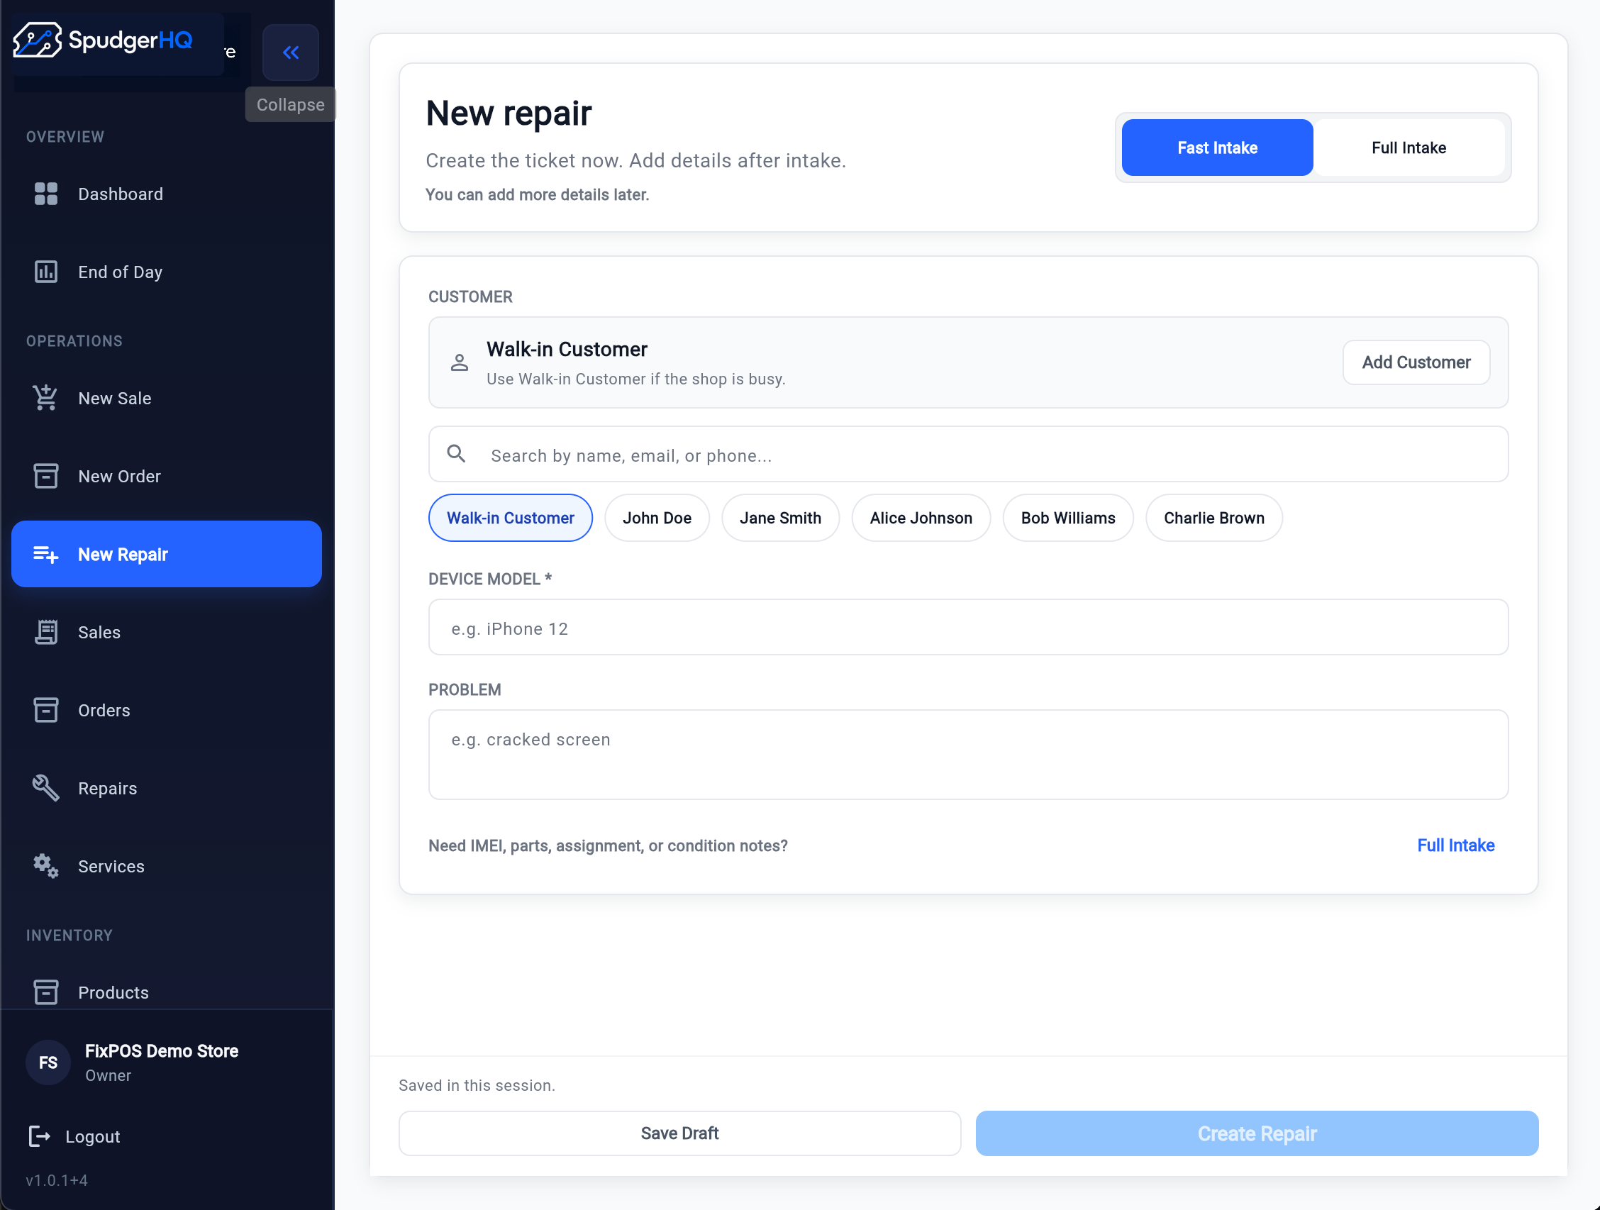
Task: Go to End of Day page
Action: point(167,272)
